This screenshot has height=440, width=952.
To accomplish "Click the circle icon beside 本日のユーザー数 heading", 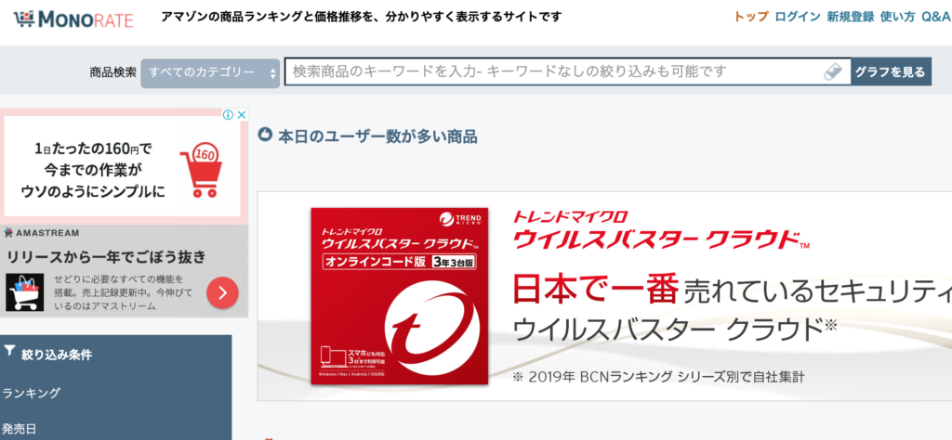I will [264, 134].
